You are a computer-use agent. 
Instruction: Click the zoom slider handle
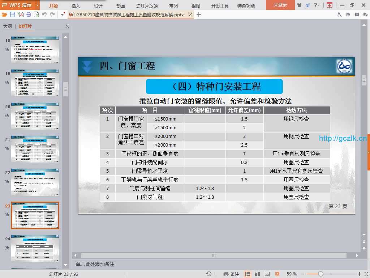[x=320, y=274]
